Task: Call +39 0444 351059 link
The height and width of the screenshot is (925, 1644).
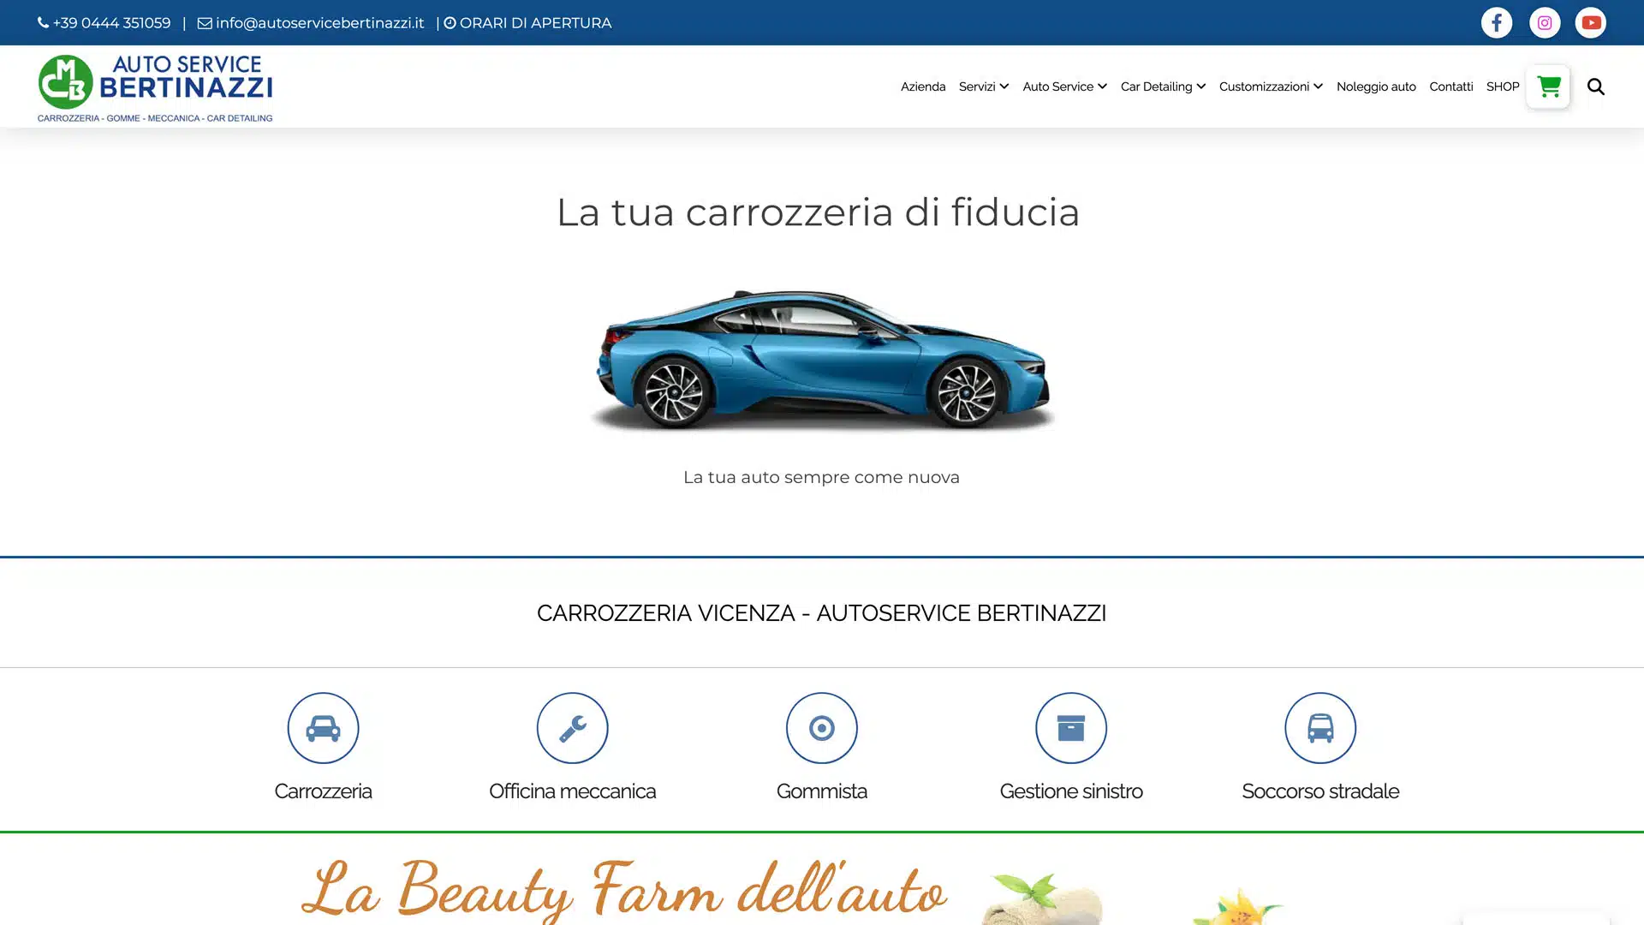Action: (x=111, y=23)
